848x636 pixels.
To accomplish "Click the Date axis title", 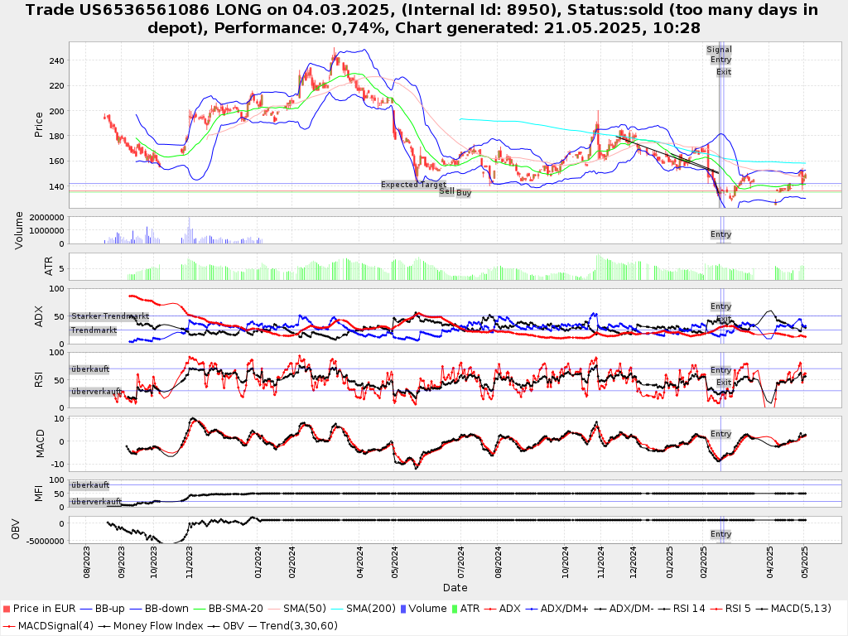I will tap(455, 588).
